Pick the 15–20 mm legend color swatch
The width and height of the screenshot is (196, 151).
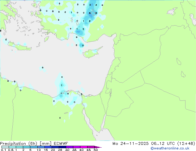point(48,147)
